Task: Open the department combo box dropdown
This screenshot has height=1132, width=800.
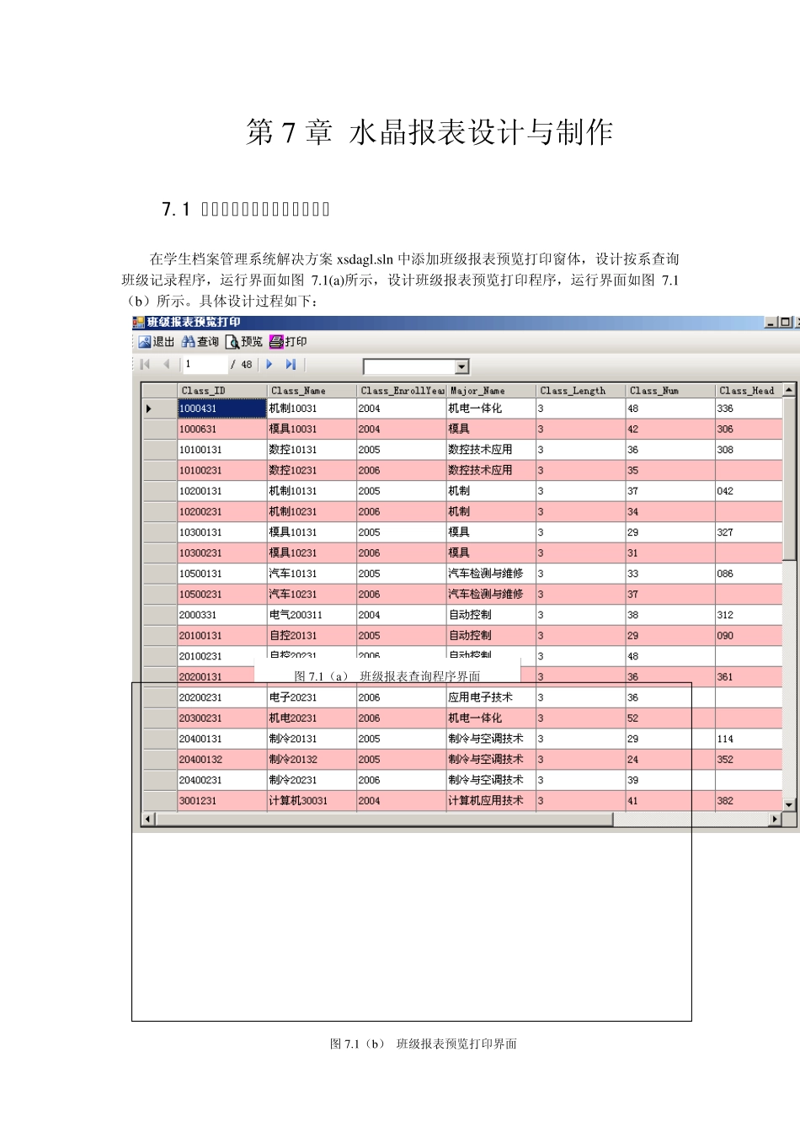Action: point(461,367)
